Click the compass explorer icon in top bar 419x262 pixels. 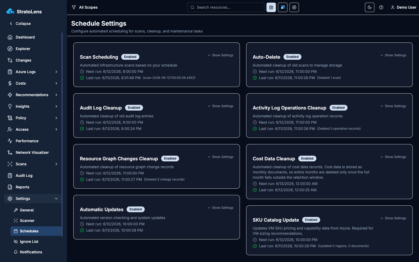[294, 7]
